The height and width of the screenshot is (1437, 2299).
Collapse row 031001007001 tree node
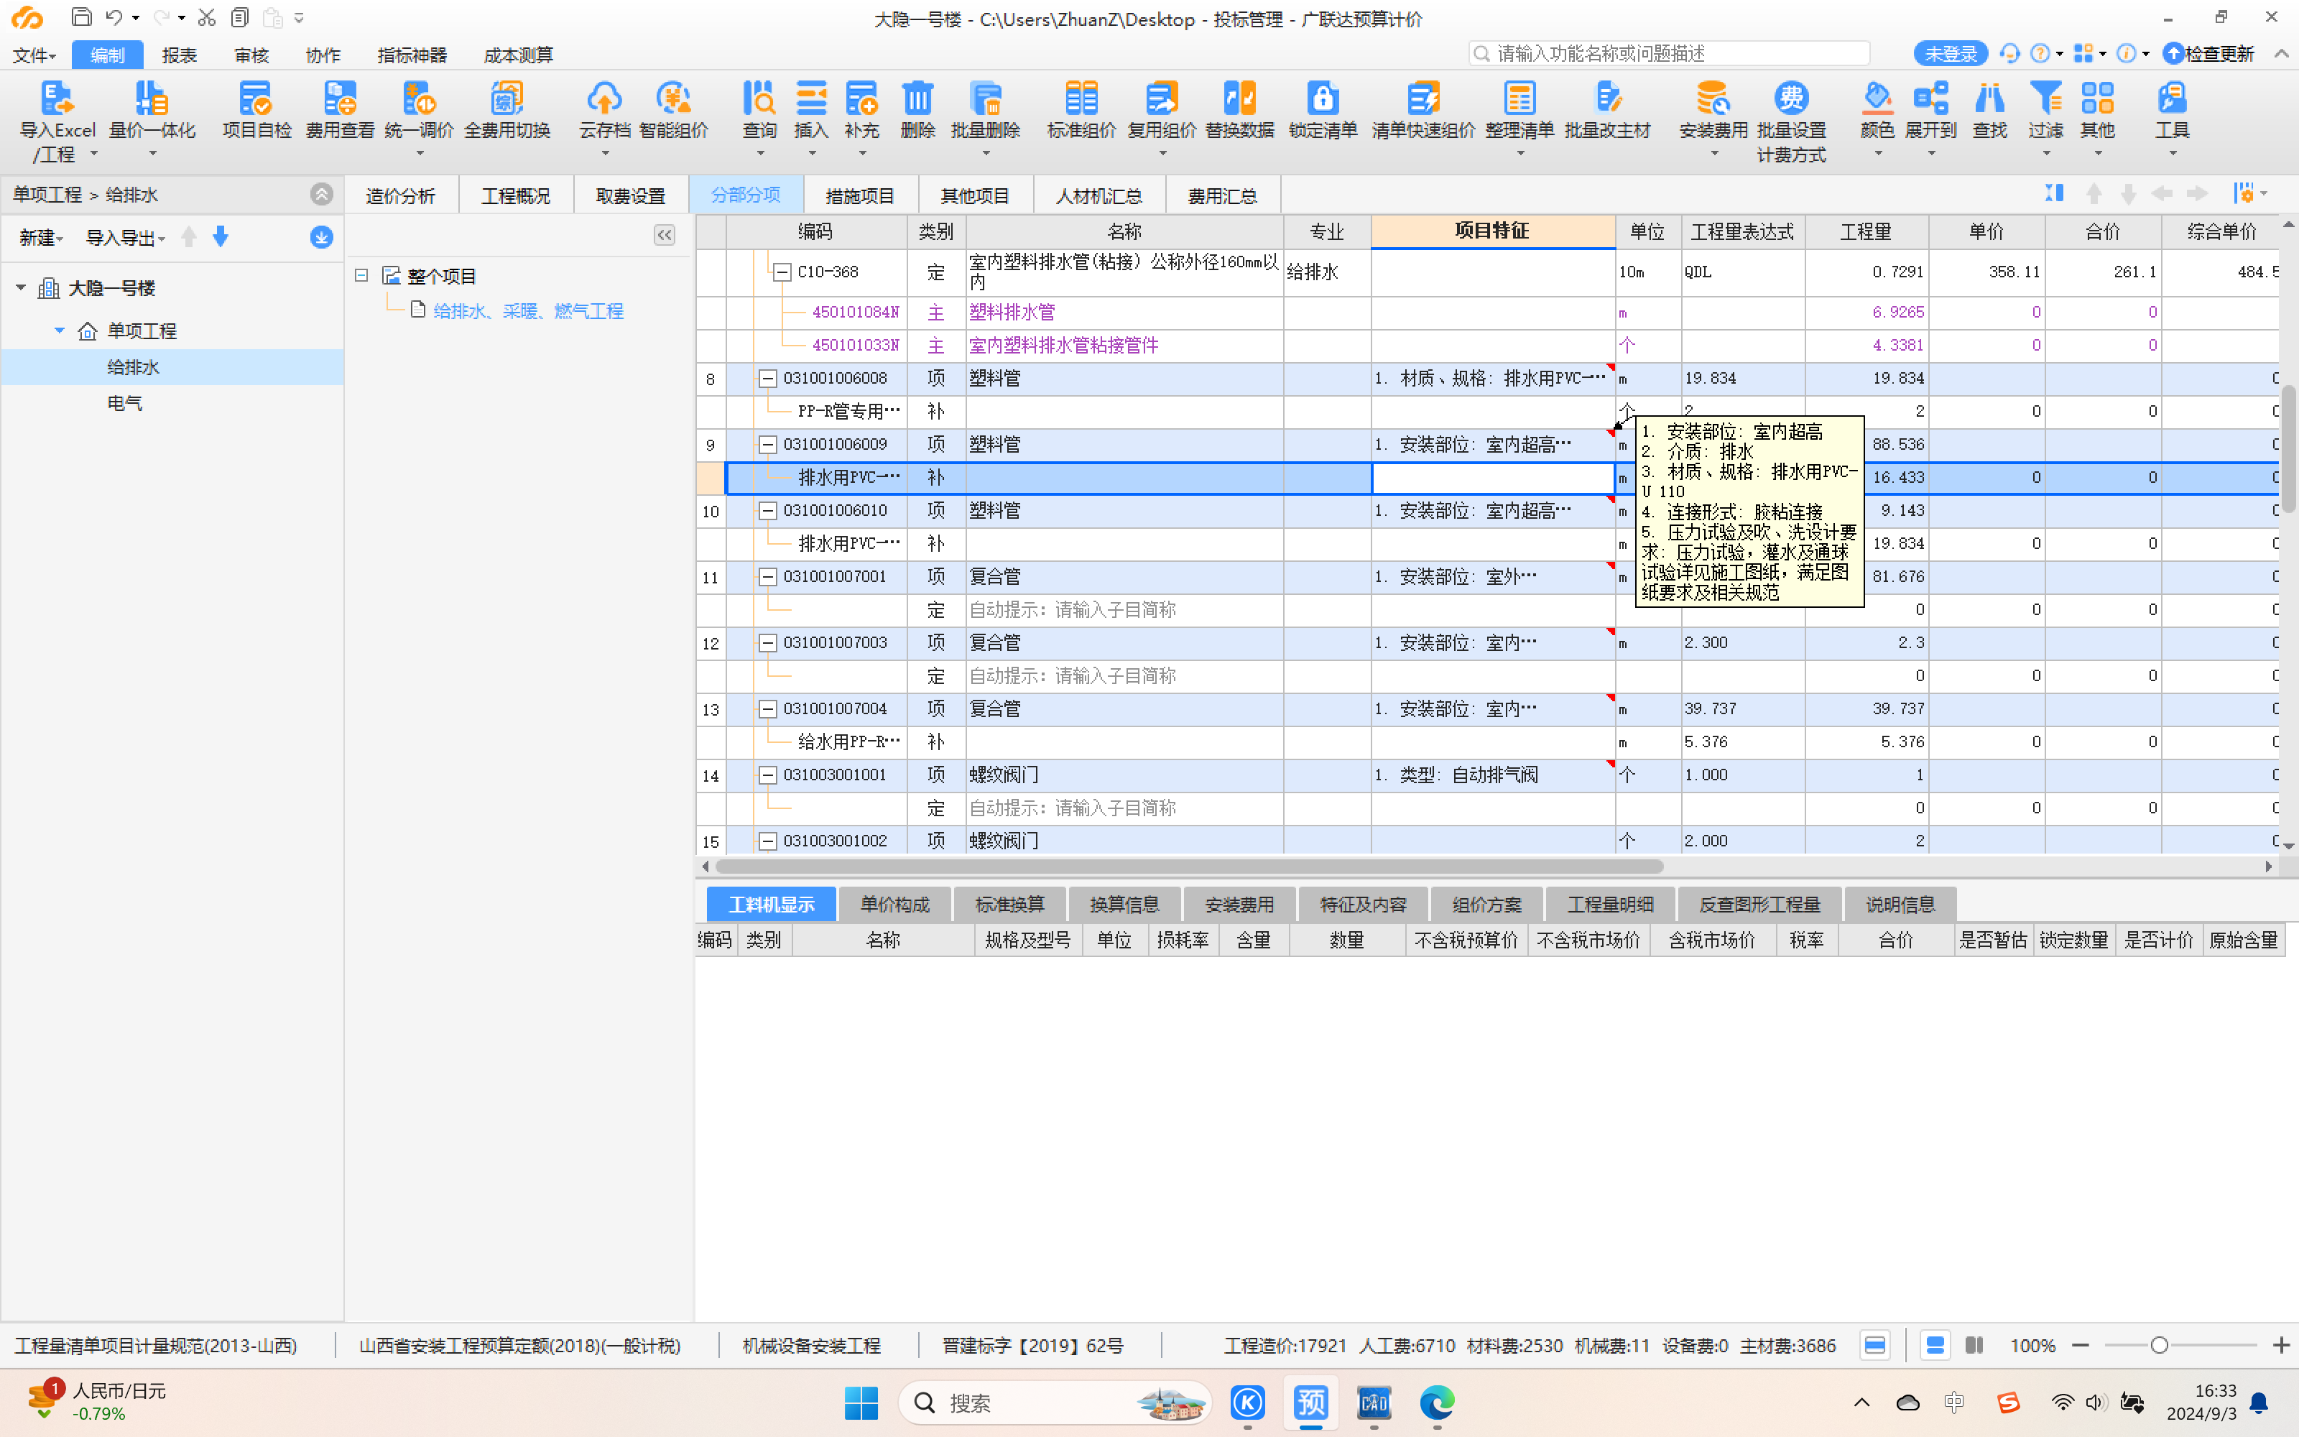coord(767,576)
